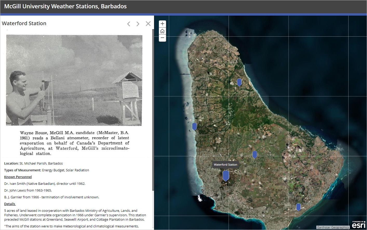Click the west coast station marker

point(194,126)
